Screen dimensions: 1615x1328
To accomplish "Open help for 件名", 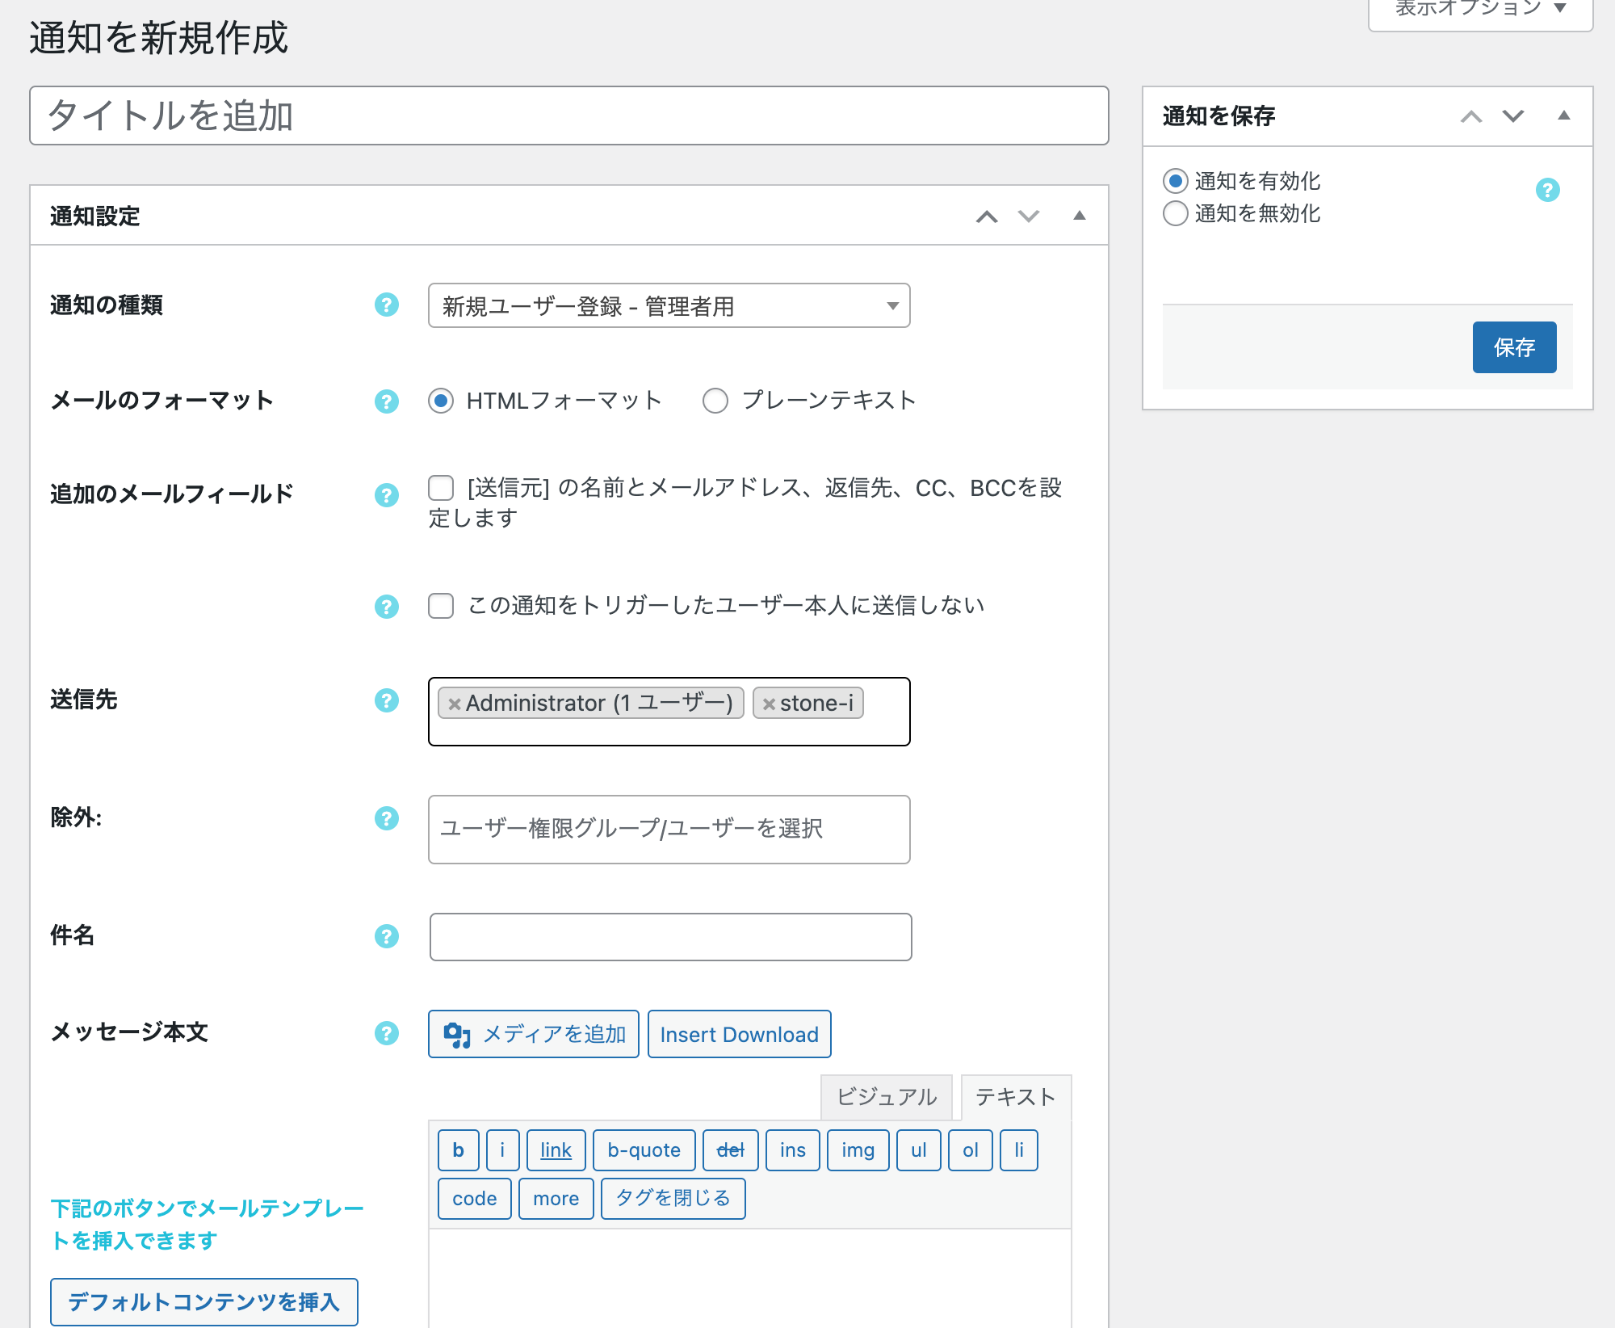I will [x=387, y=936].
